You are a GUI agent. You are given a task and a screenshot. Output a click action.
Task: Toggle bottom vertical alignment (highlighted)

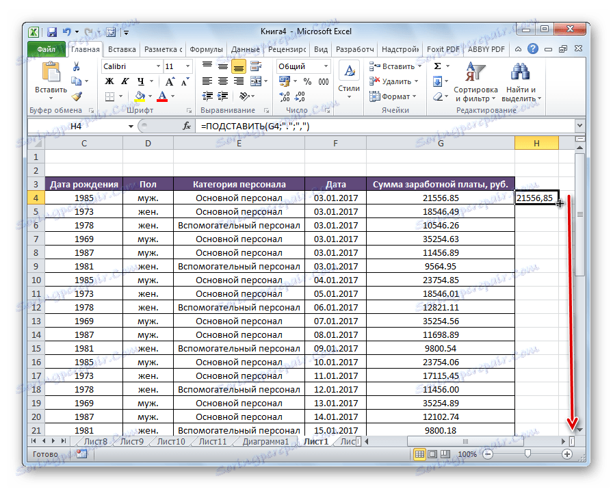(x=239, y=66)
